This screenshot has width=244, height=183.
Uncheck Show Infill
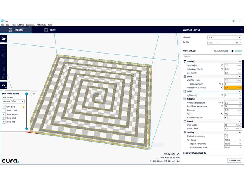pos(4,122)
